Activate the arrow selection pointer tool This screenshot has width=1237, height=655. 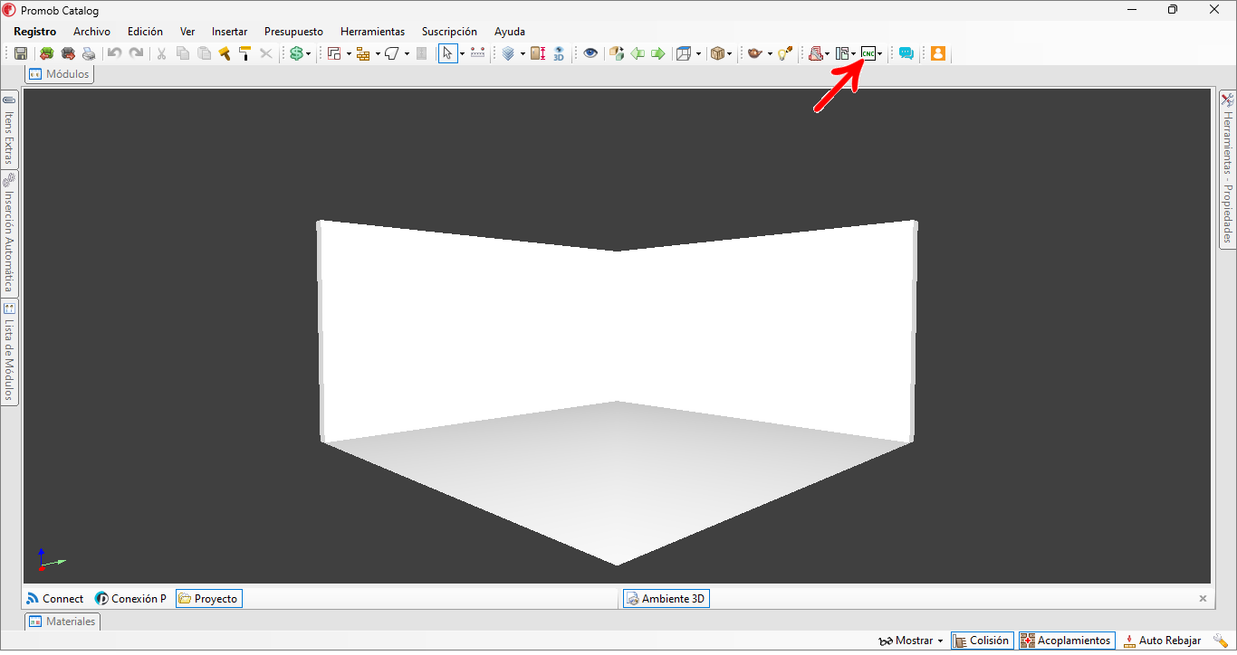[x=447, y=53]
